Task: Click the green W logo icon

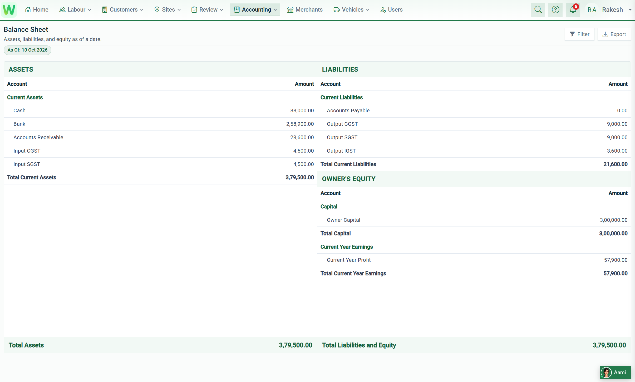Action: click(x=9, y=10)
